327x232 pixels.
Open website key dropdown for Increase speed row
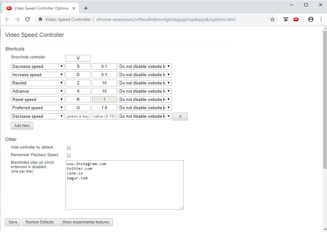coord(145,75)
